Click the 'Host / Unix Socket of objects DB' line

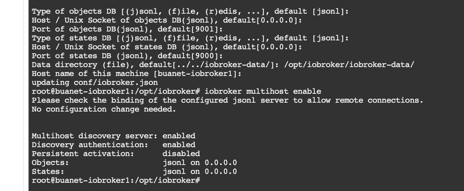167,20
